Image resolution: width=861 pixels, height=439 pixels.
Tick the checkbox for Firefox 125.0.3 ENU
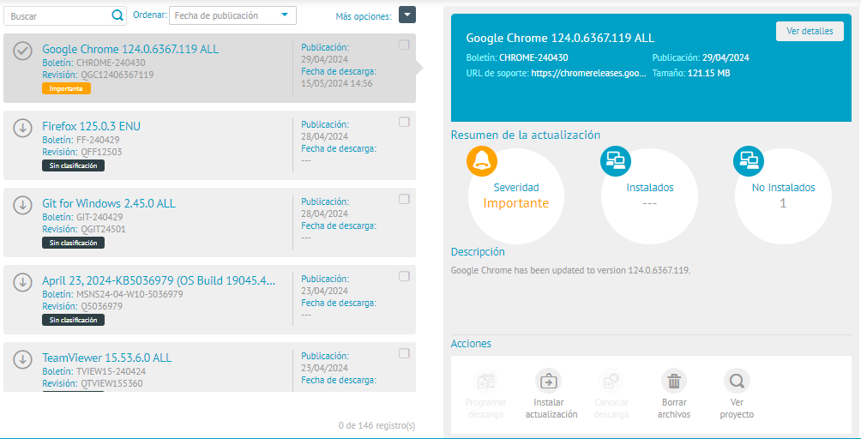(404, 122)
